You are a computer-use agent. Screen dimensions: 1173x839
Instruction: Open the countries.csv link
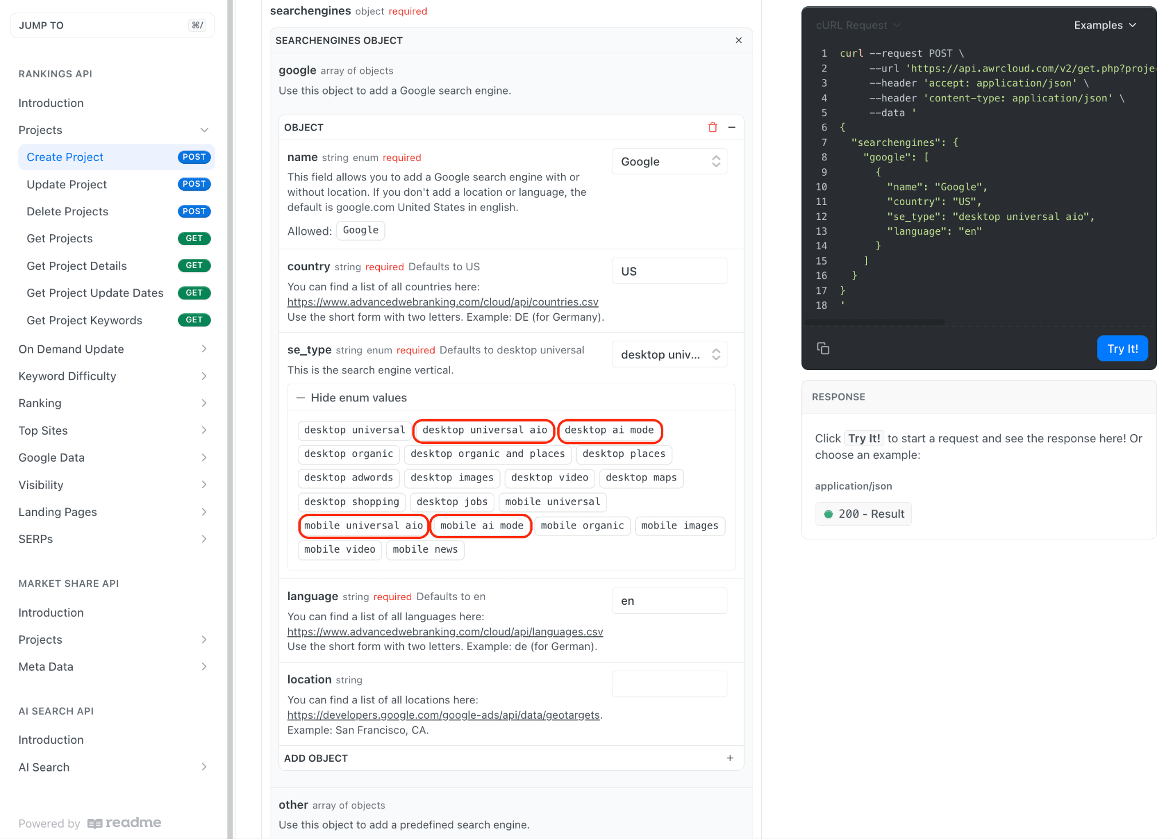point(443,302)
